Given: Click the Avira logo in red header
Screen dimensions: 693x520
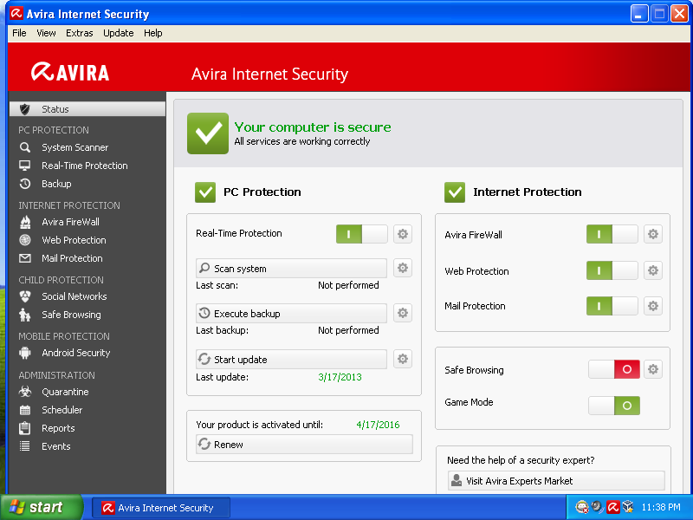Looking at the screenshot, I should (x=70, y=72).
